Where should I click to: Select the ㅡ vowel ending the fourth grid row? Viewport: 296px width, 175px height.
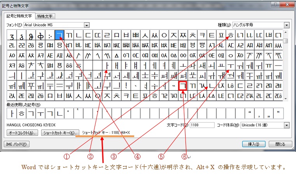278,66
